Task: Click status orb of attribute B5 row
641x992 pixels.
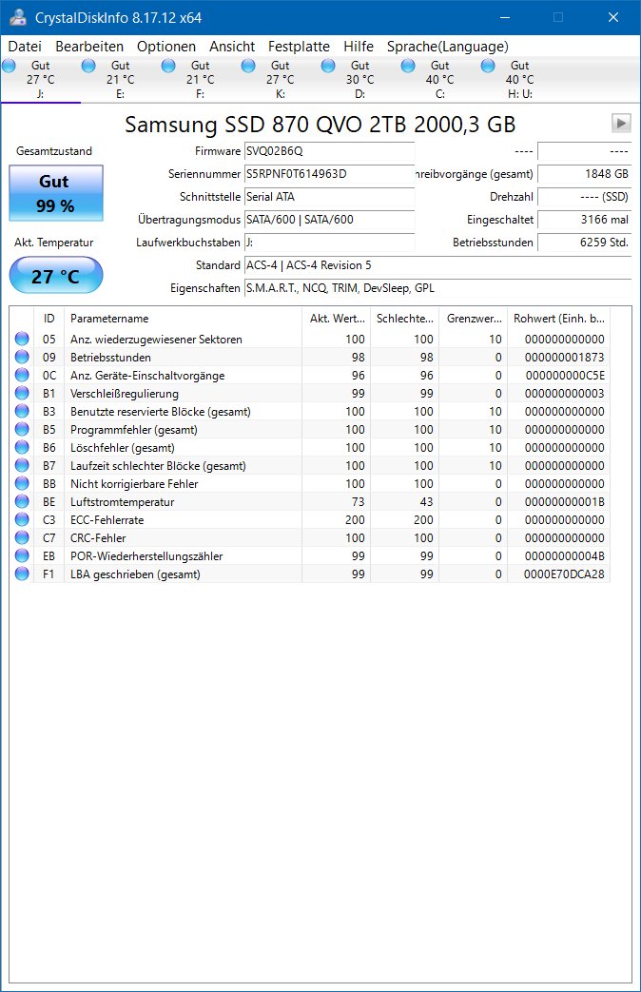Action: click(x=22, y=429)
